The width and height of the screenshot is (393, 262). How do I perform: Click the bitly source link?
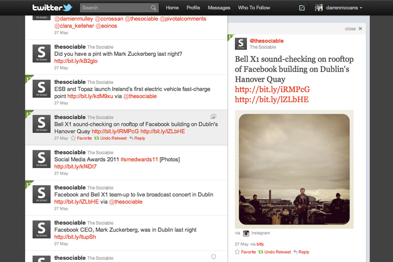click(260, 244)
